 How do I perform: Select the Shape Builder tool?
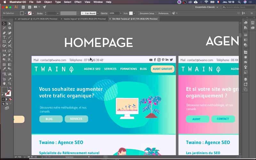[4, 60]
